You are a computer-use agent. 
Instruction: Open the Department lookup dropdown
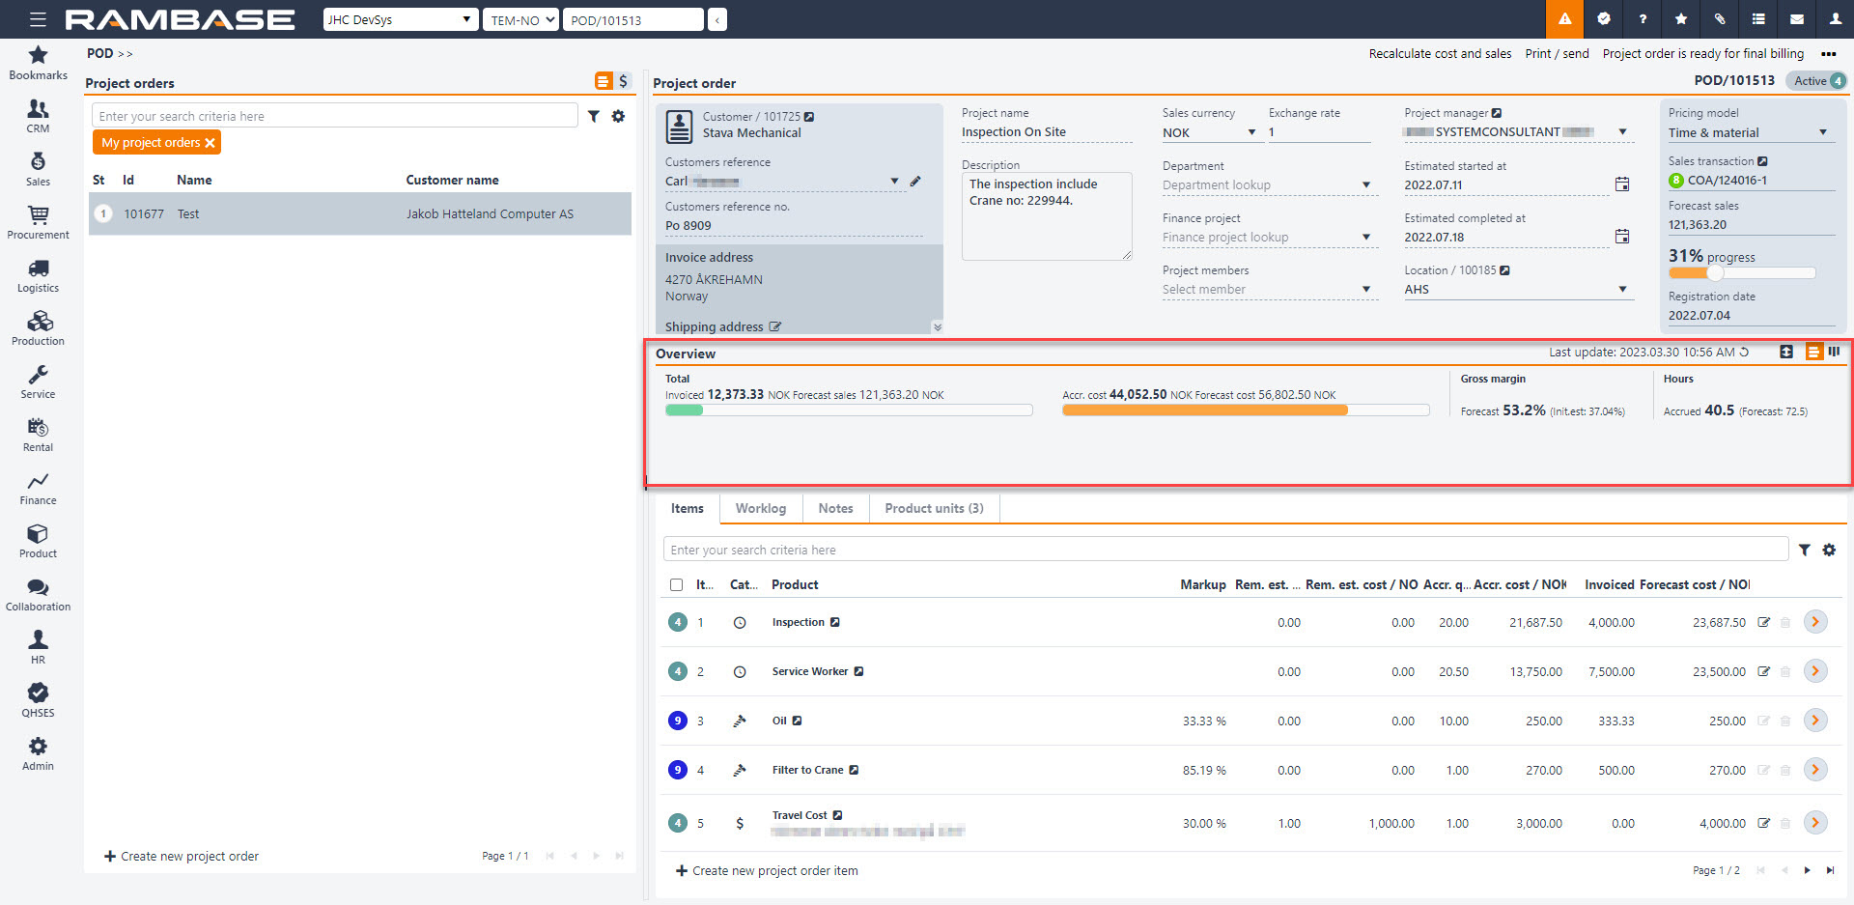point(1365,185)
